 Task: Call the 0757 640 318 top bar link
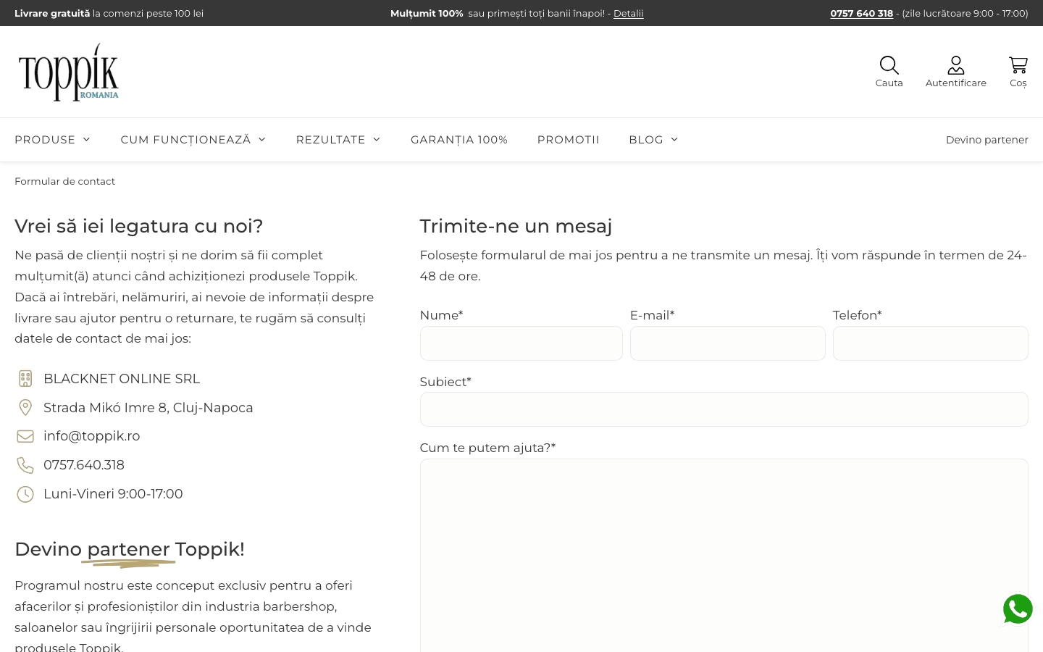861,13
